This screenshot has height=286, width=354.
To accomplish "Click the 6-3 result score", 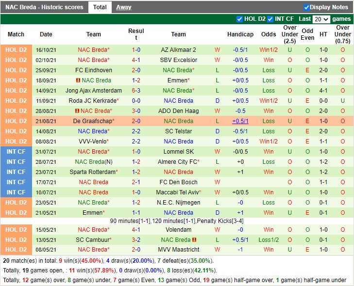I will pos(136,90).
